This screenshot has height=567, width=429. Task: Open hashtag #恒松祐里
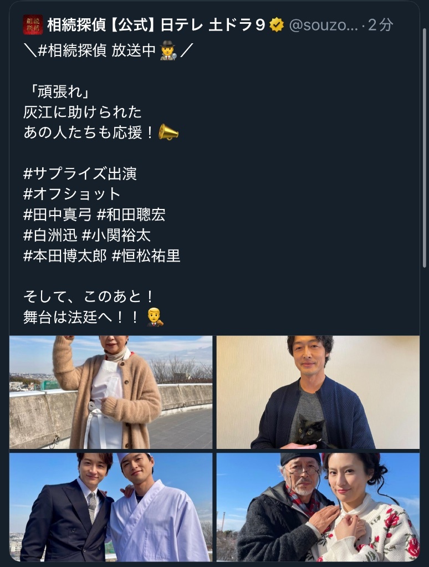coord(146,256)
